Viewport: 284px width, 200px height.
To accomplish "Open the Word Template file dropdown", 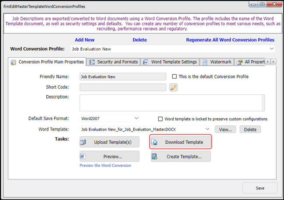I will 208,129.
